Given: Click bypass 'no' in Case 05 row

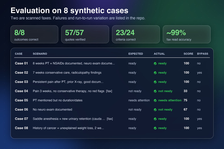Looking at the screenshot, I should (199, 100).
